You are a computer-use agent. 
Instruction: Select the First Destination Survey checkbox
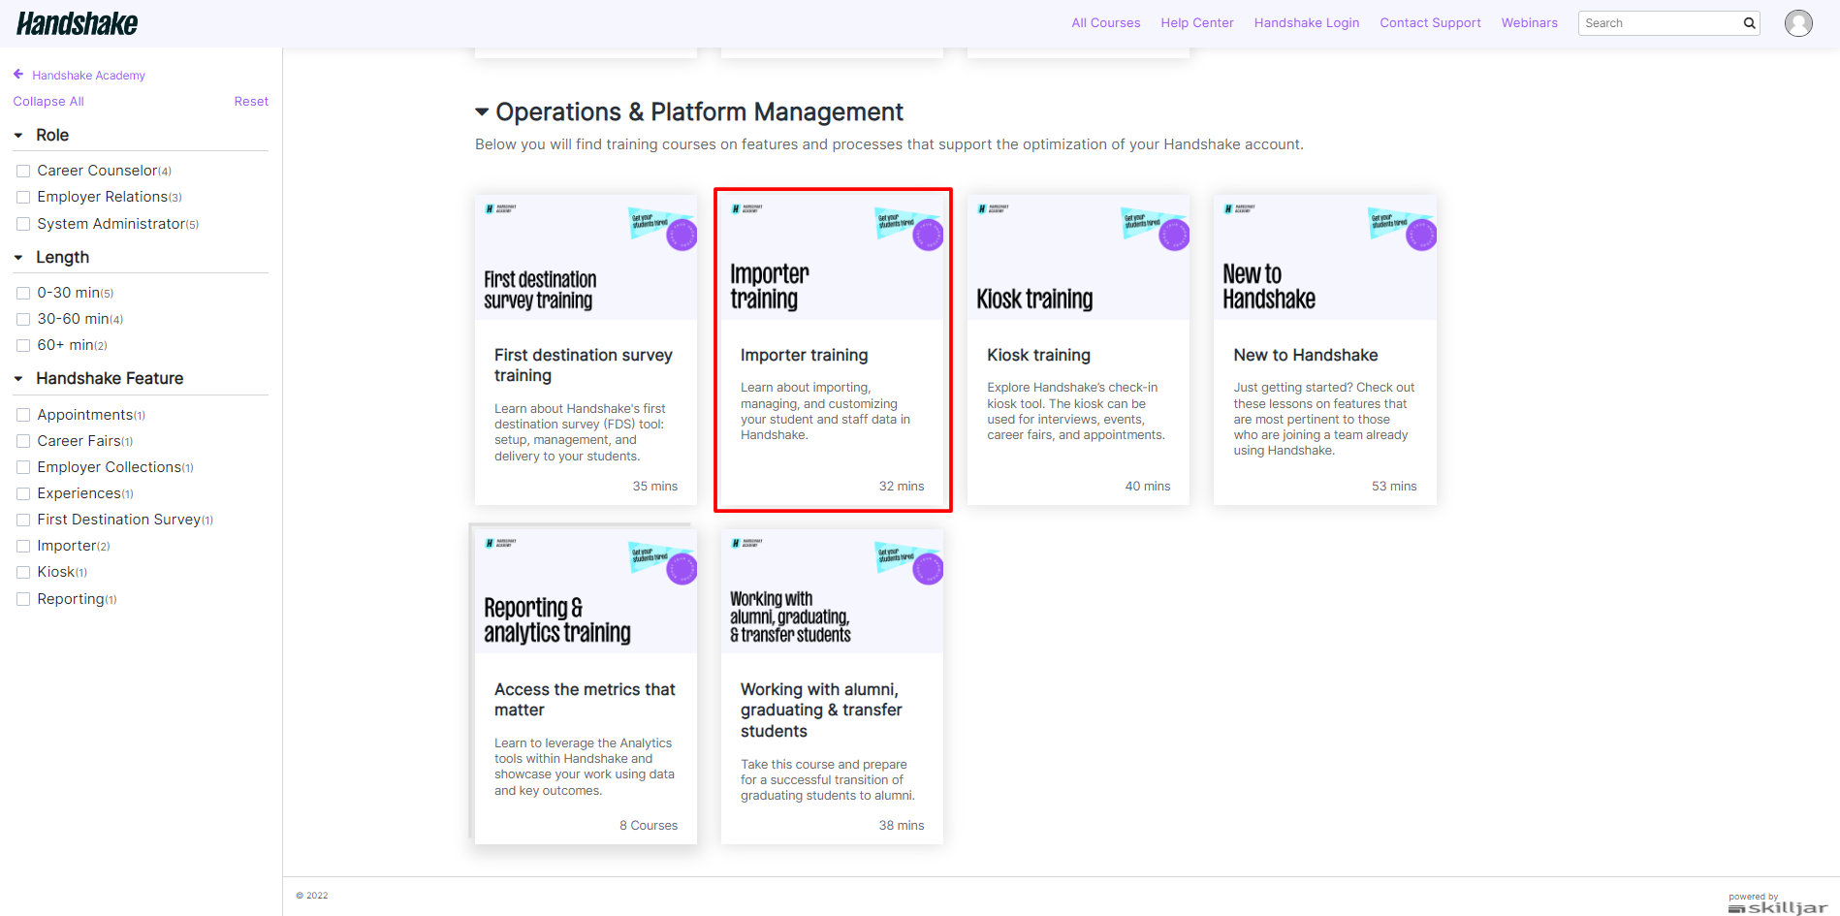(x=23, y=521)
